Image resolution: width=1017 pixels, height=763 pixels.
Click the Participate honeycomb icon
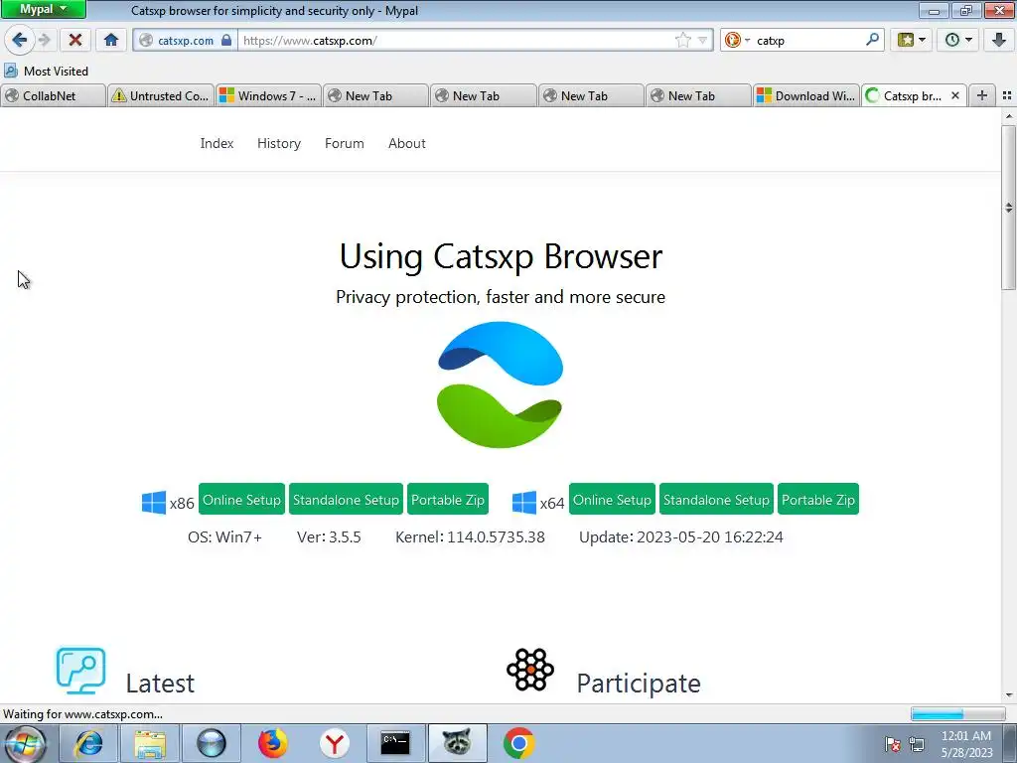pos(530,670)
